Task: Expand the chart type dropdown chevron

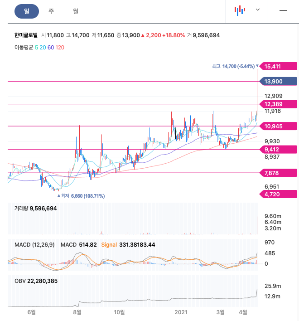Action: tap(258, 10)
